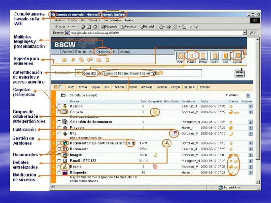Open the Documento bajo control de versión link
This screenshot has width=271, height=203.
coord(98,143)
